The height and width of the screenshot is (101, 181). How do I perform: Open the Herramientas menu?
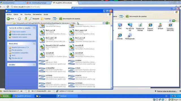tap(37, 14)
